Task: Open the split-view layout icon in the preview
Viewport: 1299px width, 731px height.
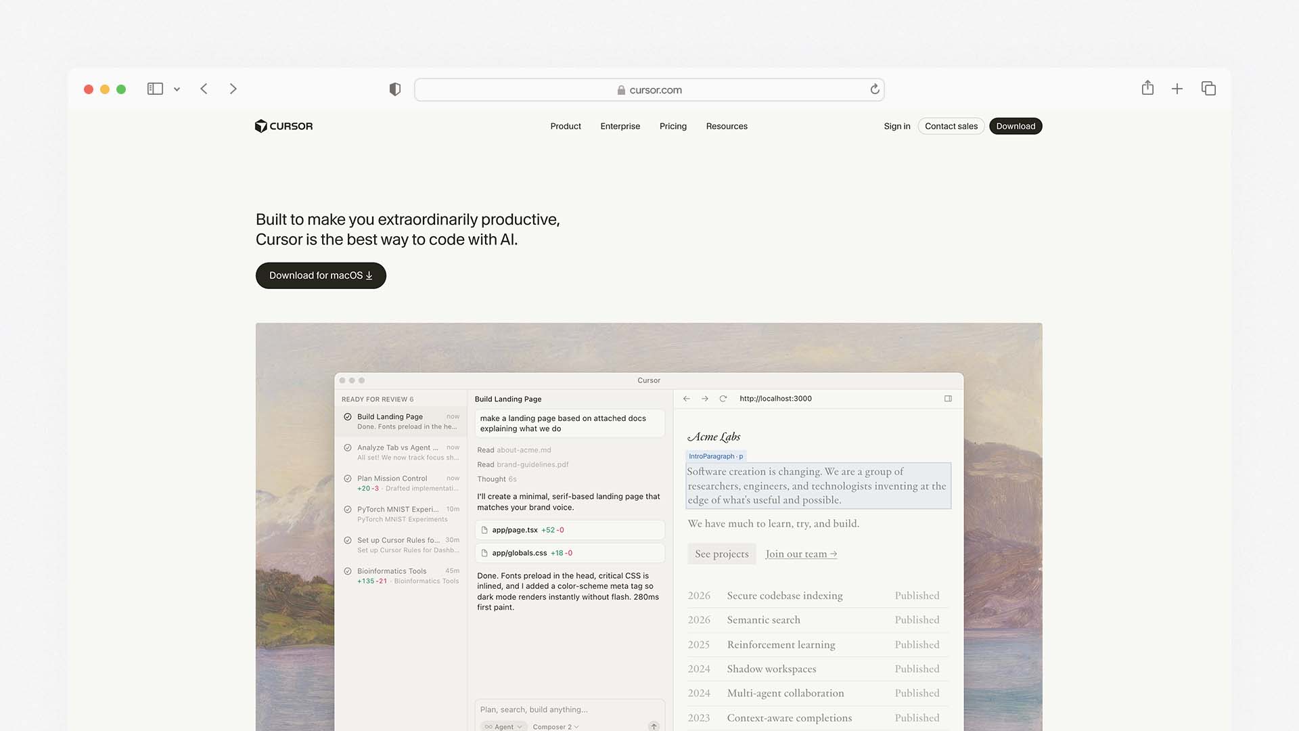Action: point(949,399)
